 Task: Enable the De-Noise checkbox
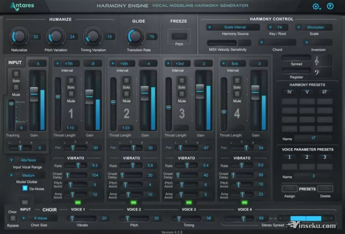(24, 188)
